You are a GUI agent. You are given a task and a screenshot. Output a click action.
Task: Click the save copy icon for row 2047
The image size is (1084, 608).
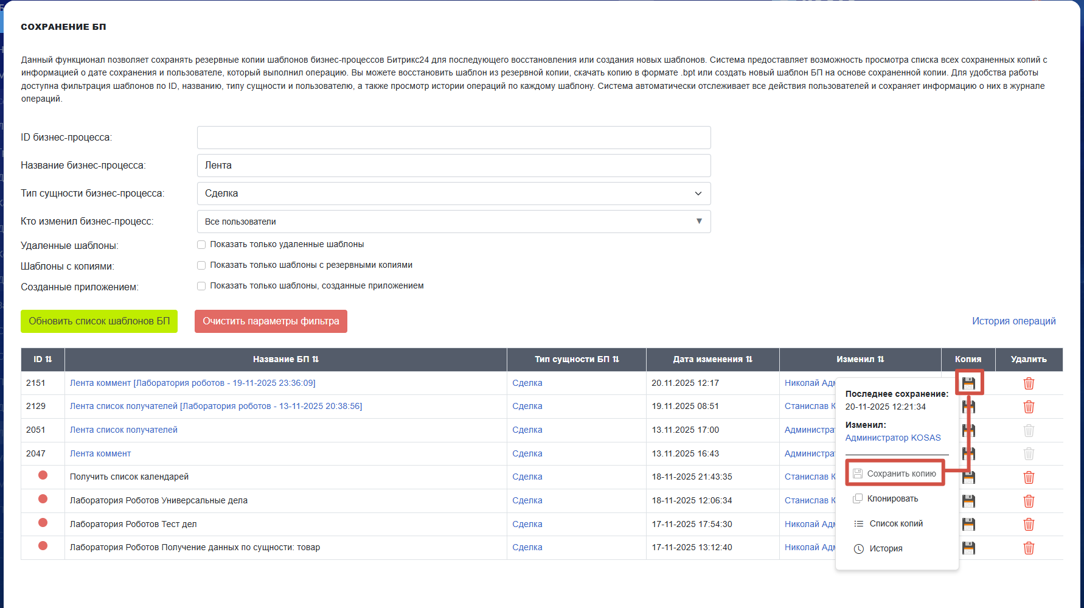(968, 453)
